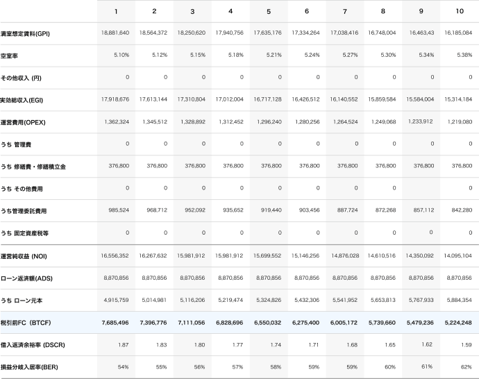Select BTCF value 7,685,496
Screen dimensions: 479x379
(115, 323)
